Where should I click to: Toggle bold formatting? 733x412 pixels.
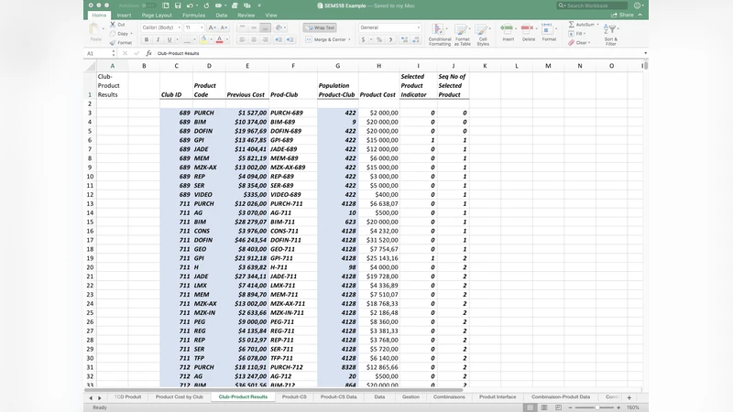point(147,40)
